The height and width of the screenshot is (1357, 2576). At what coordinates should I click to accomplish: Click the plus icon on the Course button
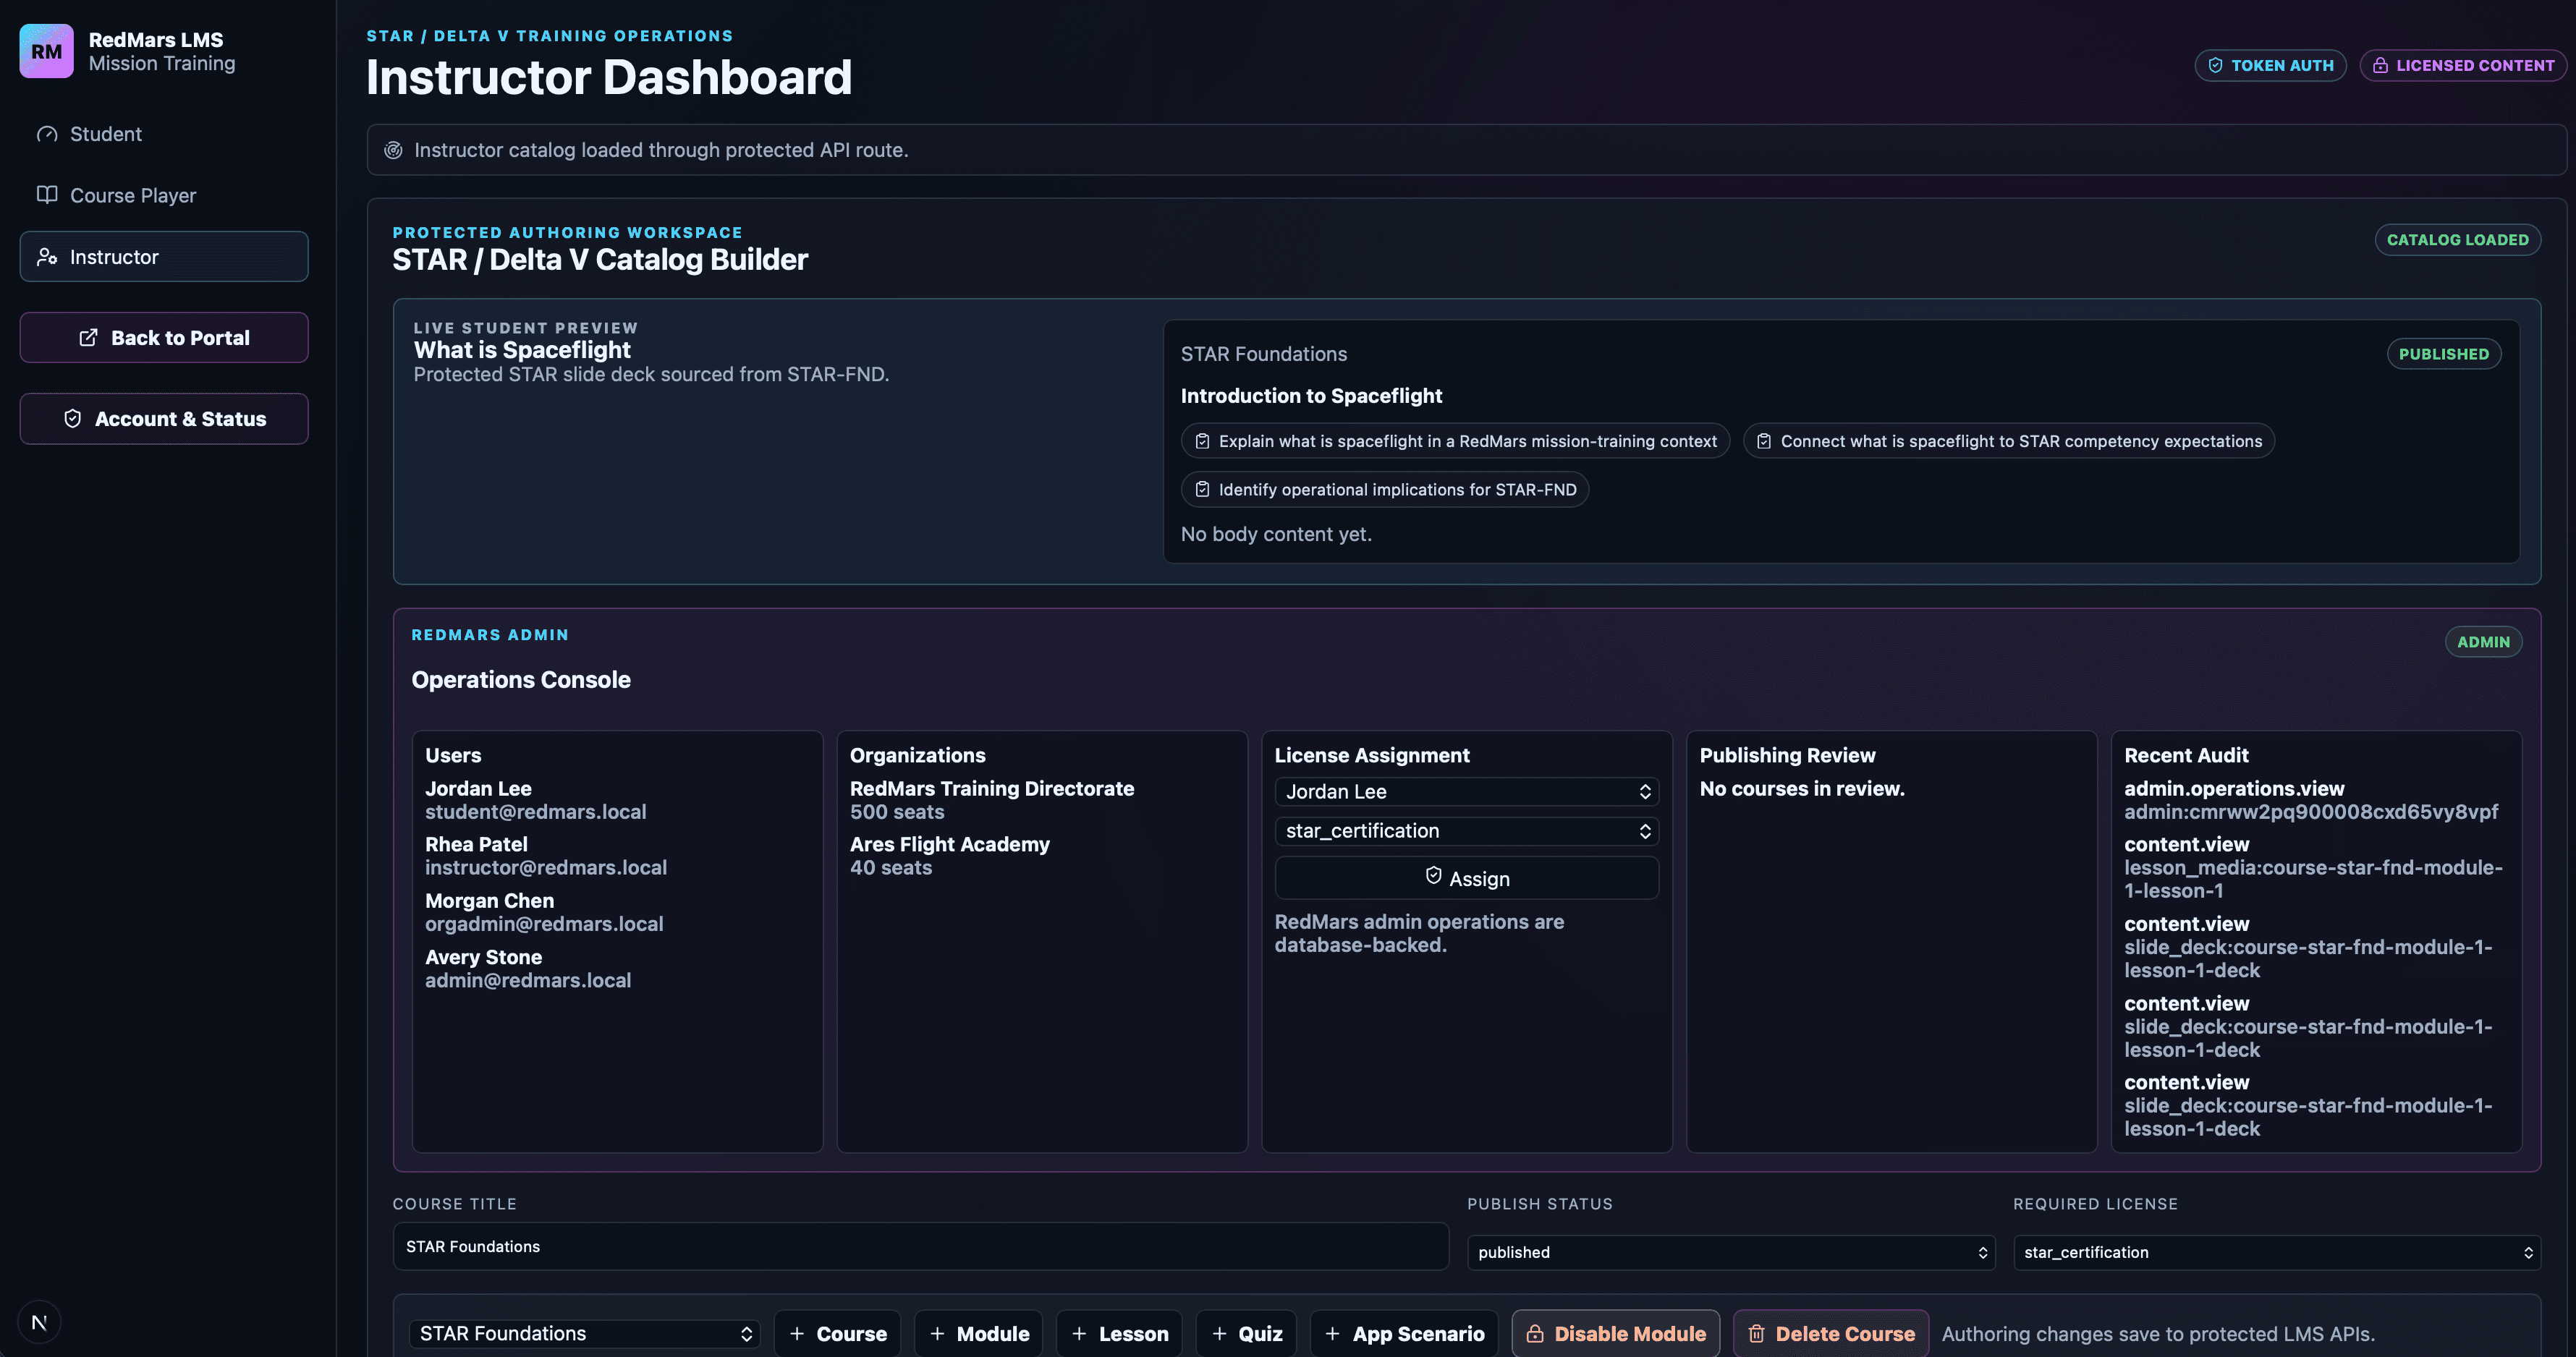(797, 1334)
